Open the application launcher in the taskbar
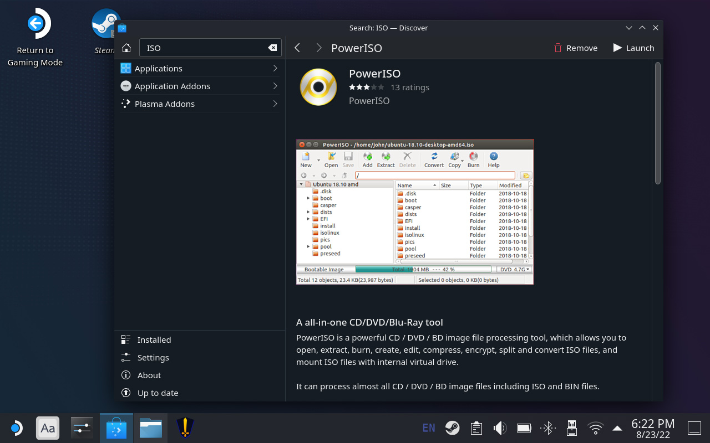 tap(16, 428)
